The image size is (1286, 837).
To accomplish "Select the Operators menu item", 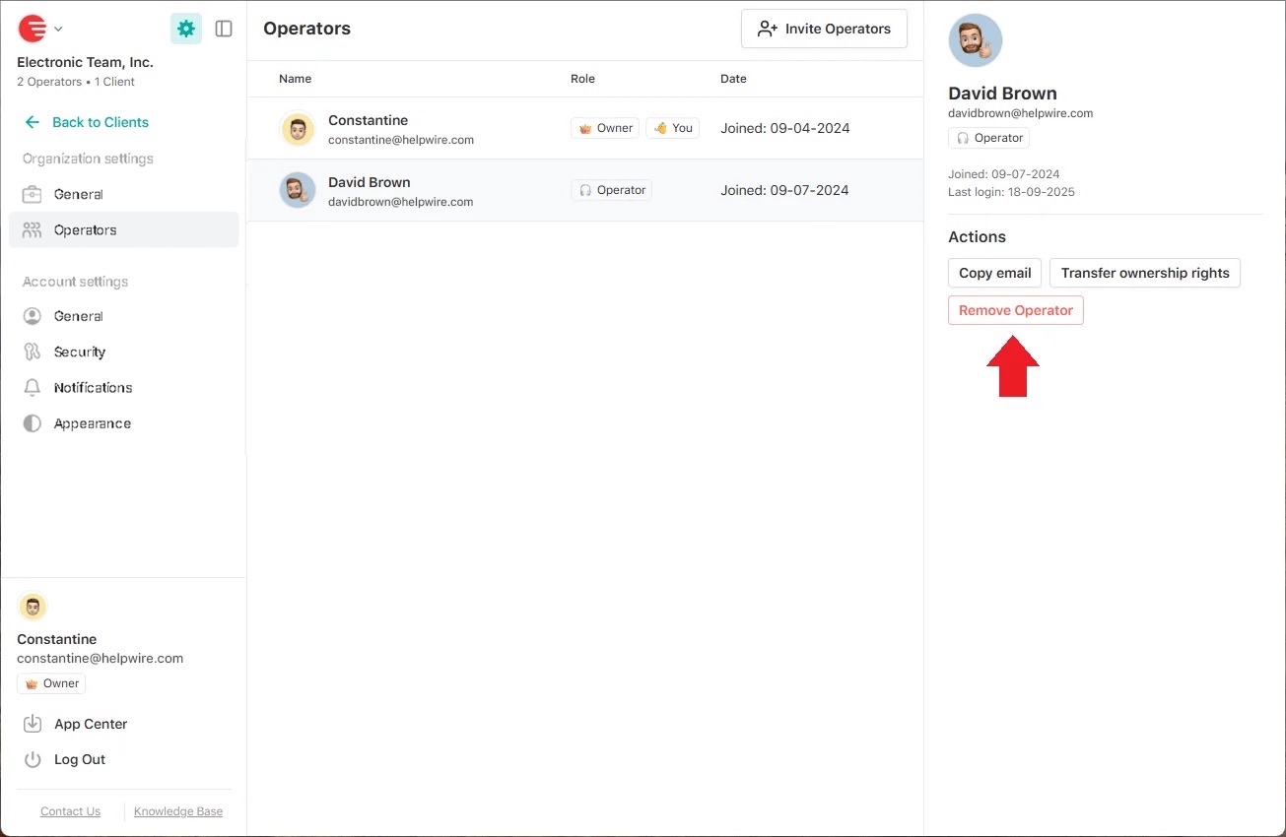I will click(x=124, y=229).
